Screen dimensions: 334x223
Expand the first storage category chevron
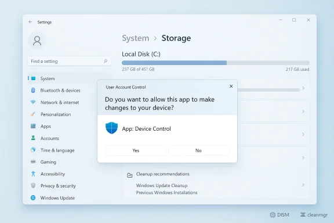pos(303,88)
